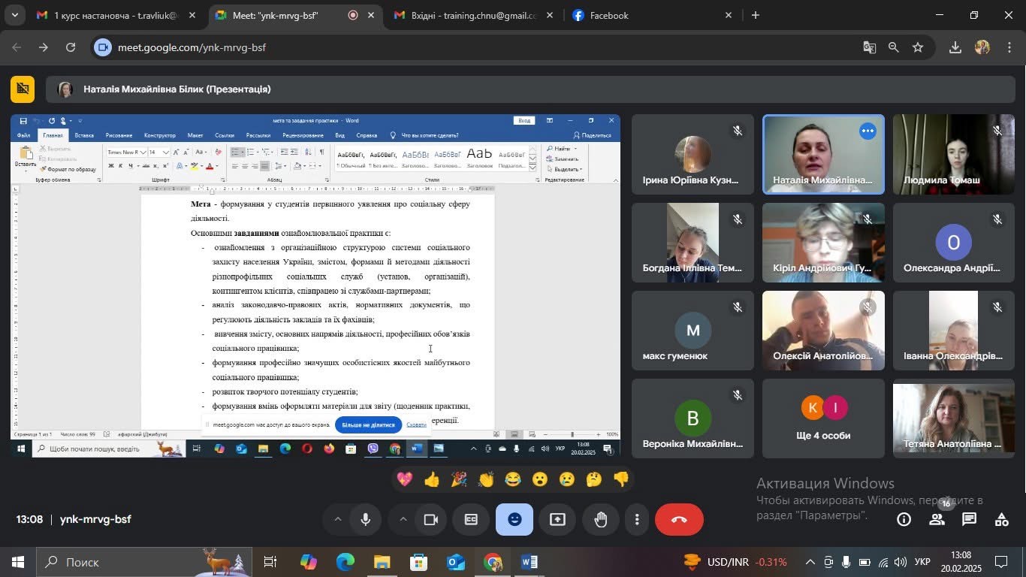This screenshot has width=1026, height=577.
Task: Expand video settings arrow beside camera
Action: [403, 519]
